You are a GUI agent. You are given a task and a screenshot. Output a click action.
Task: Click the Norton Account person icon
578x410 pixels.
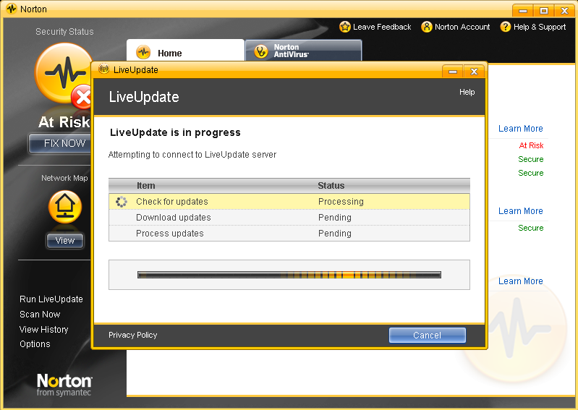pyautogui.click(x=427, y=27)
